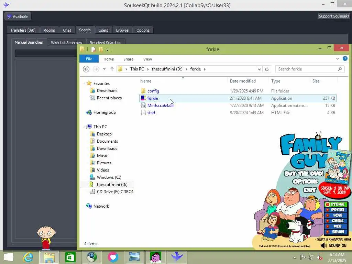
Task: Switch to Soulseek Rooms tab
Action: click(x=49, y=30)
